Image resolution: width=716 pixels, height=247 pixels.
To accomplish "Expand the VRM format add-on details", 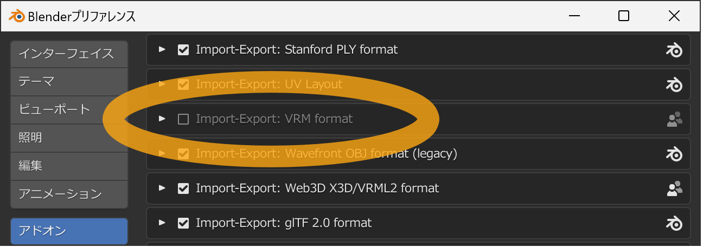I will [x=161, y=119].
